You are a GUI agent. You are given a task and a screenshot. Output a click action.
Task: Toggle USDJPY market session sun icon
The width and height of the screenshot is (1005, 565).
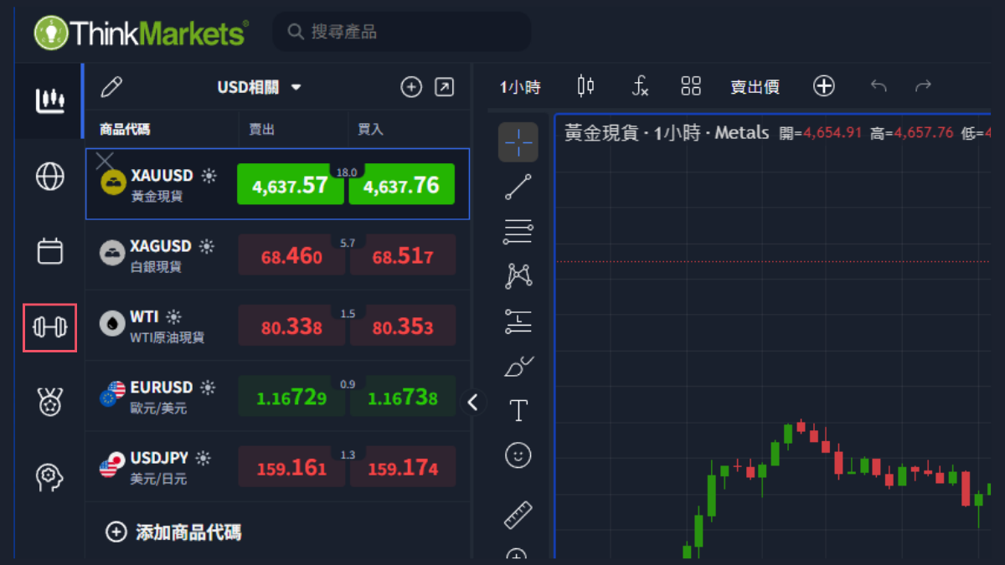click(204, 458)
